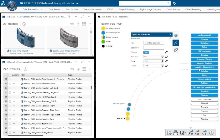This screenshot has height=140, width=220.
Task: Open actions chevron for row 42 Projector_Full ID
Action: click(14, 101)
